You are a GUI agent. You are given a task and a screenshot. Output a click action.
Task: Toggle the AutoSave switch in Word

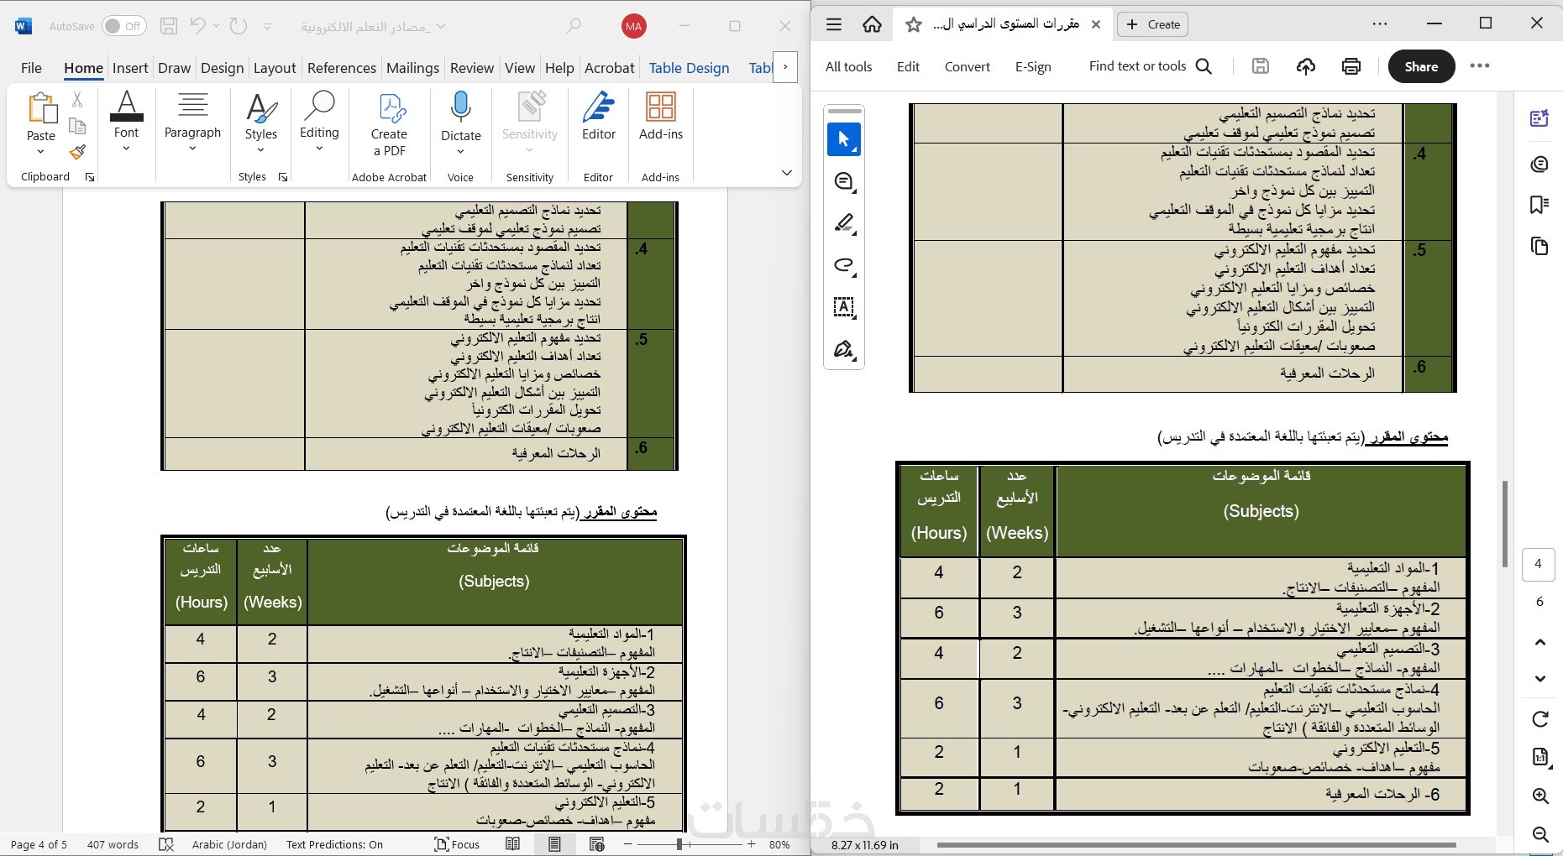pos(123,26)
